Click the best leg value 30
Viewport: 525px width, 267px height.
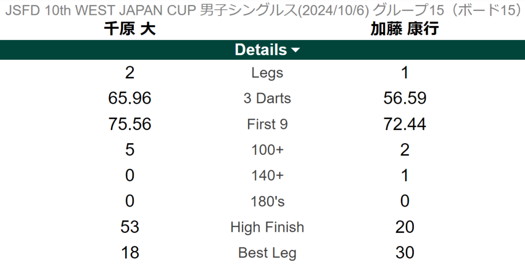pyautogui.click(x=405, y=252)
